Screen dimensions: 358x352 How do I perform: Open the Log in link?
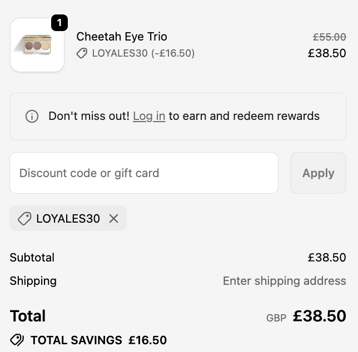(x=149, y=116)
